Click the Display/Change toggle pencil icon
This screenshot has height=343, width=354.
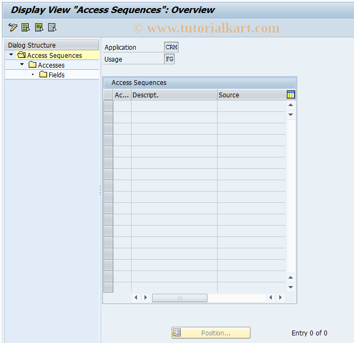click(x=12, y=28)
